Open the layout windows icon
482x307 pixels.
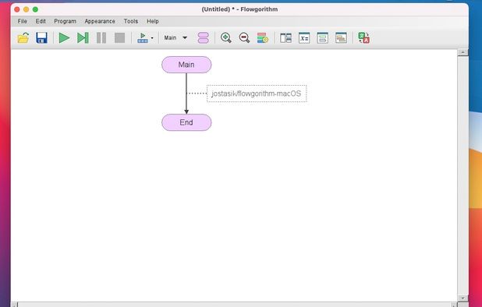click(x=285, y=37)
